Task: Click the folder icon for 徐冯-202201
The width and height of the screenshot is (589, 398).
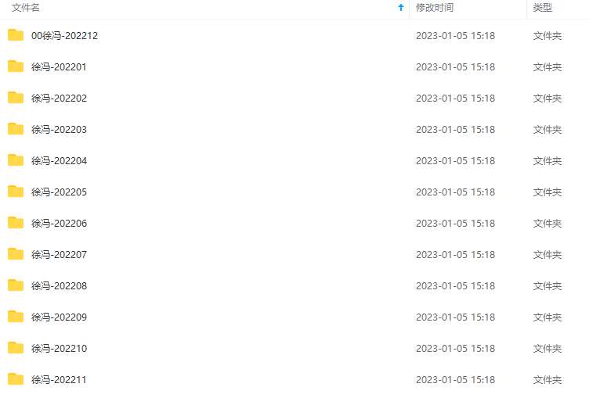Action: 16,66
